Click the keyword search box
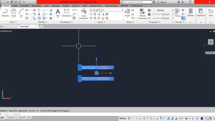 coord(137,2)
